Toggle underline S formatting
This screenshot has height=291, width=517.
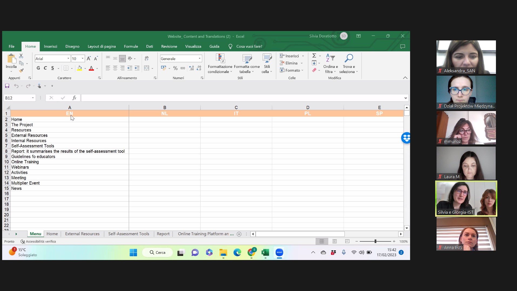pyautogui.click(x=52, y=68)
